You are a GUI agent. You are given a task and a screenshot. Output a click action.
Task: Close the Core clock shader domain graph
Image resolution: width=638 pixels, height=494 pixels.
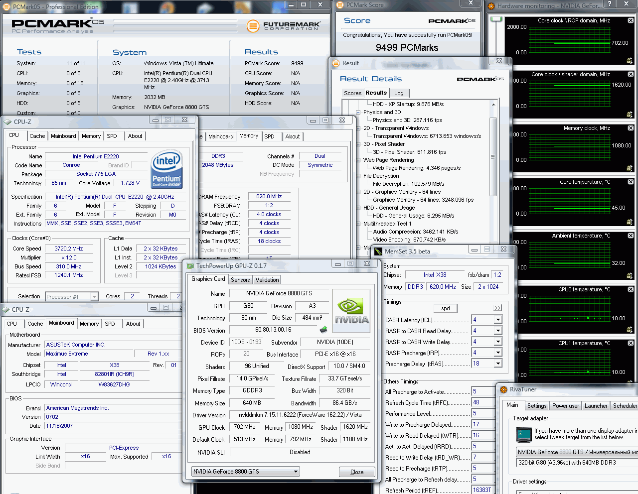click(x=631, y=74)
